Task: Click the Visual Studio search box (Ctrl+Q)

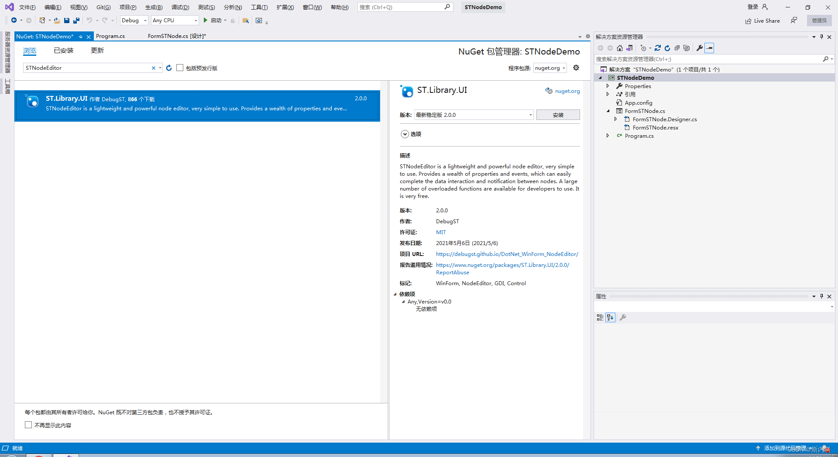Action: tap(405, 7)
